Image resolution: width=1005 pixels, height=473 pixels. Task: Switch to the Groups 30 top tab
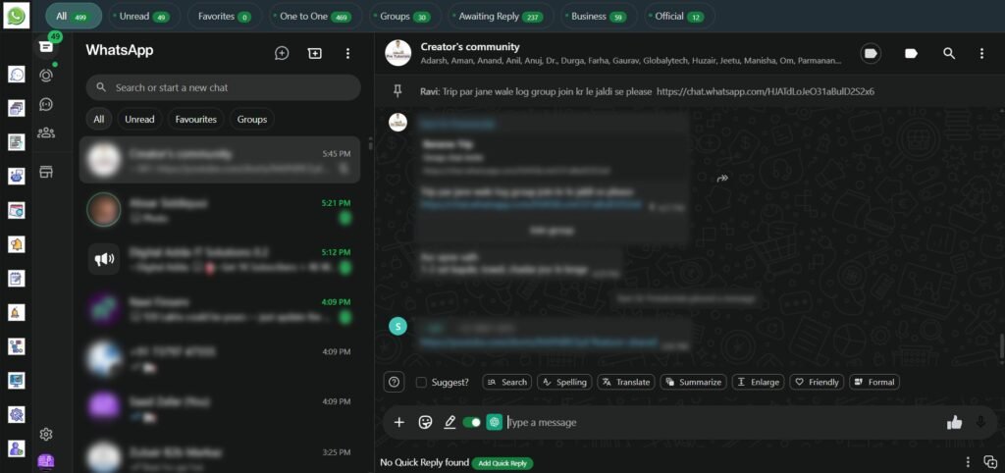404,16
